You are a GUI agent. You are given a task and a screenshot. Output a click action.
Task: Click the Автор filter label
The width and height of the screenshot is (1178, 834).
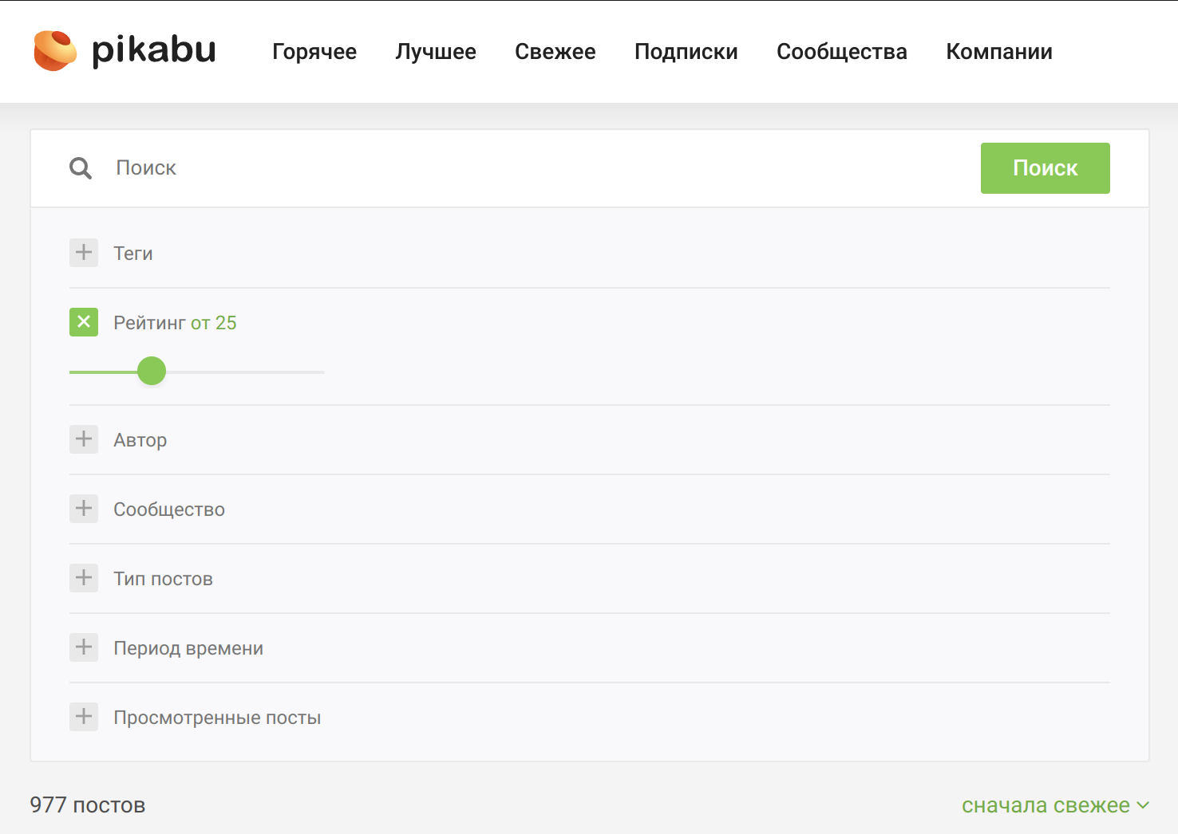click(140, 440)
